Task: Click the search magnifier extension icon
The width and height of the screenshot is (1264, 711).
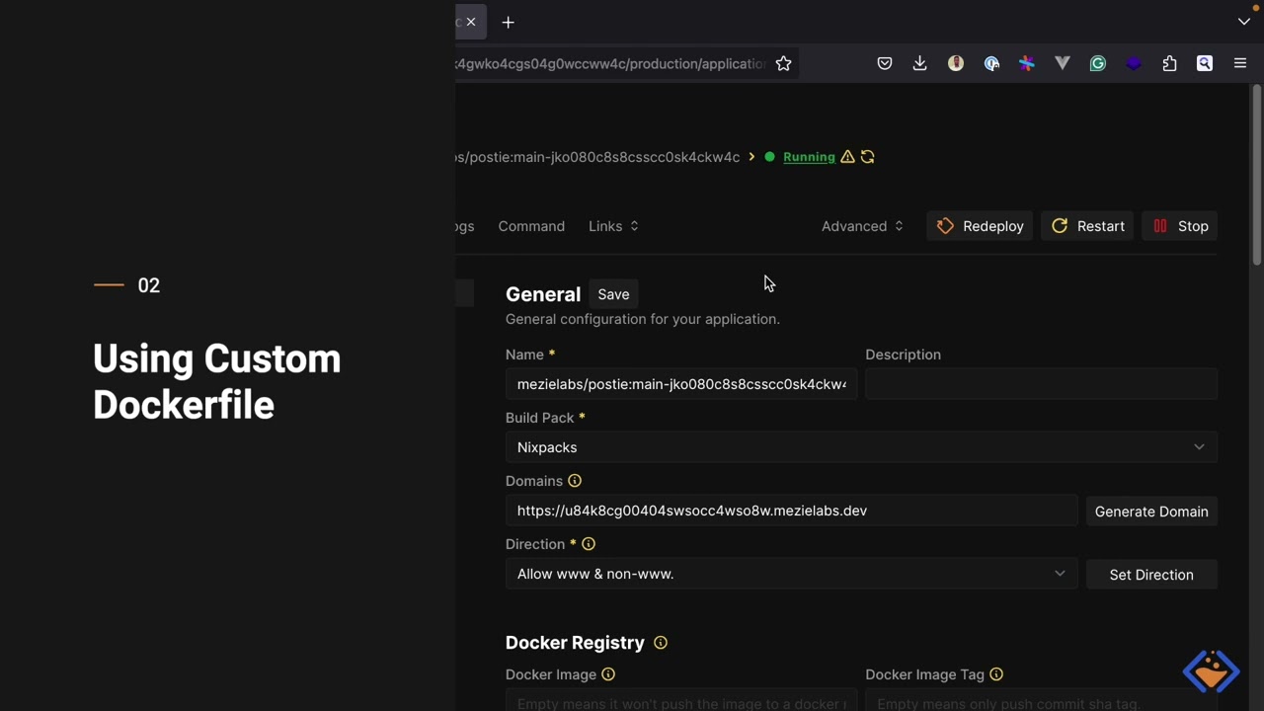Action: coord(1205,63)
